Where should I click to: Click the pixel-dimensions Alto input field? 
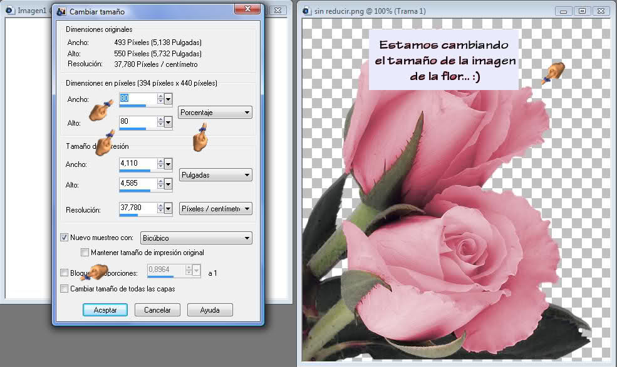[x=138, y=121]
